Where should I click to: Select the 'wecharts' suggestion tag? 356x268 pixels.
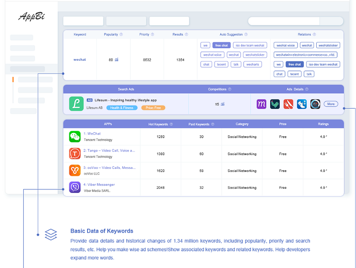(253, 64)
